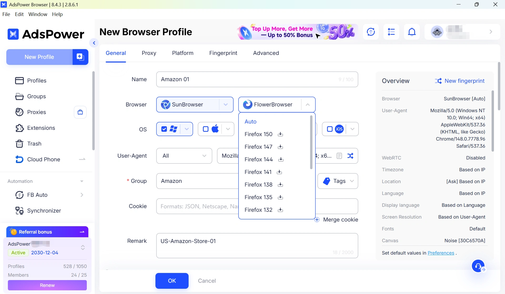Click the batch-create icon beside New Profile

click(80, 57)
